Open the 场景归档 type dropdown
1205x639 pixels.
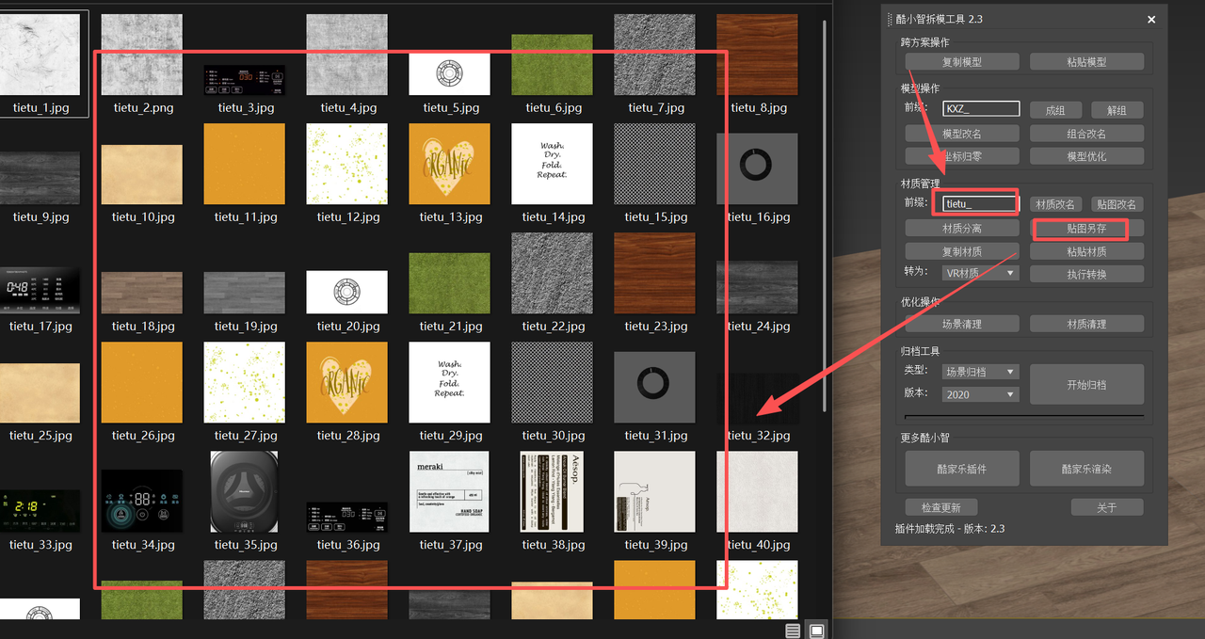point(980,372)
